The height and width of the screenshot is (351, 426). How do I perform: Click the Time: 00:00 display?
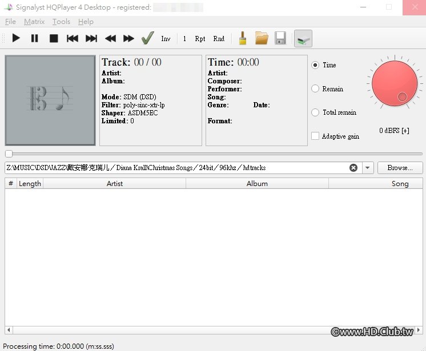coord(234,62)
